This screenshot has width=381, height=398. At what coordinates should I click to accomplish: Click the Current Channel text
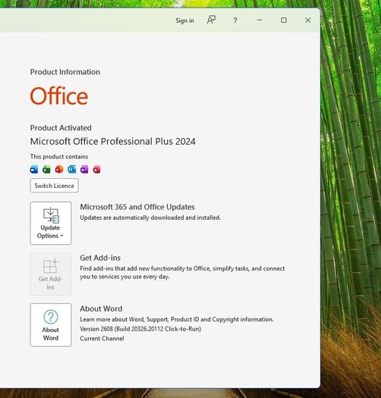(x=102, y=338)
